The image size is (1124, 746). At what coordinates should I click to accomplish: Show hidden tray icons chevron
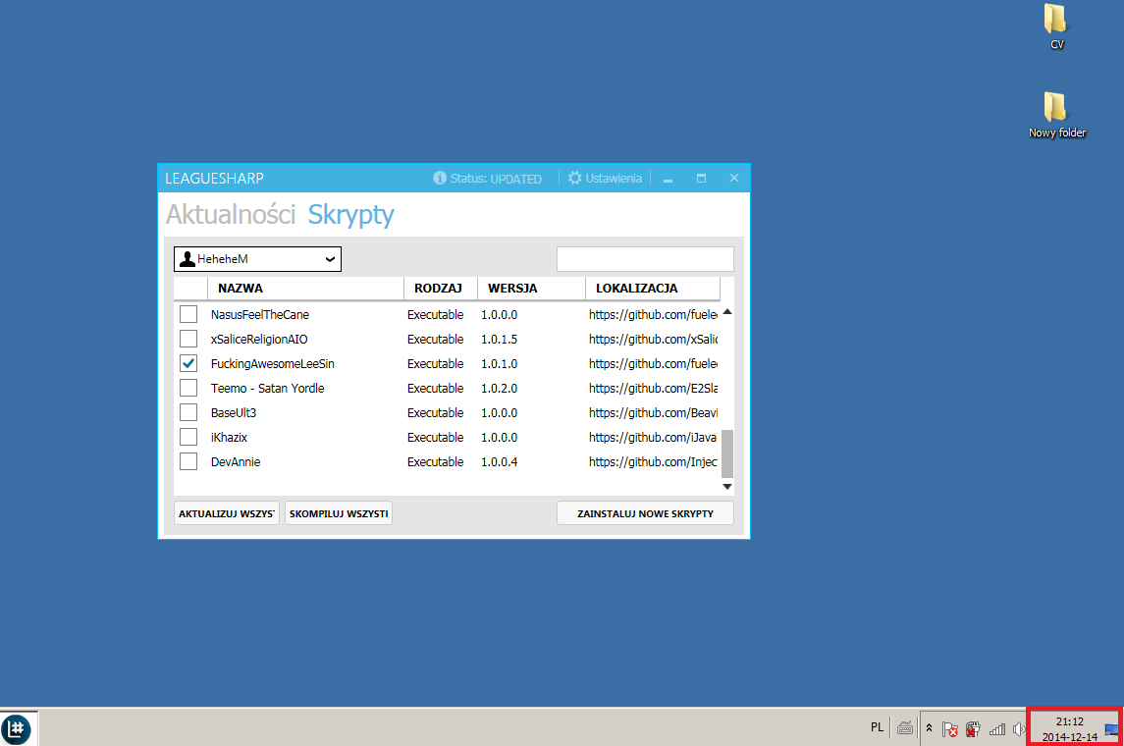coord(929,728)
